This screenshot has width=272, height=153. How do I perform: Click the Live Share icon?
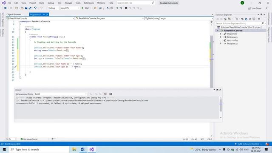pos(249,8)
